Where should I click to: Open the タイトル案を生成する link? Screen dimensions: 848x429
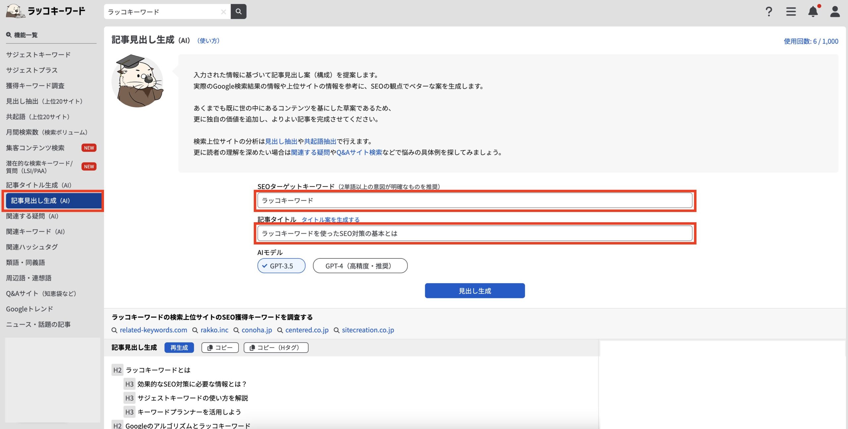[x=330, y=220]
